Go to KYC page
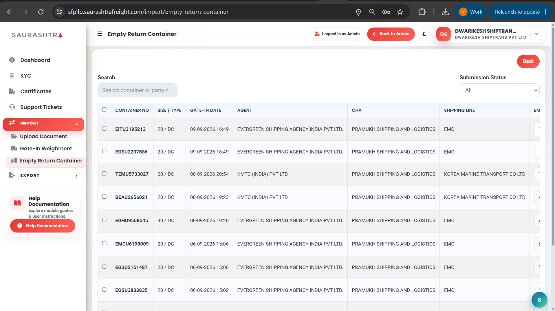The image size is (555, 311). click(x=25, y=76)
